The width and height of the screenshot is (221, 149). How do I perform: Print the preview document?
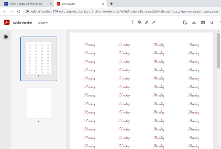203,22
